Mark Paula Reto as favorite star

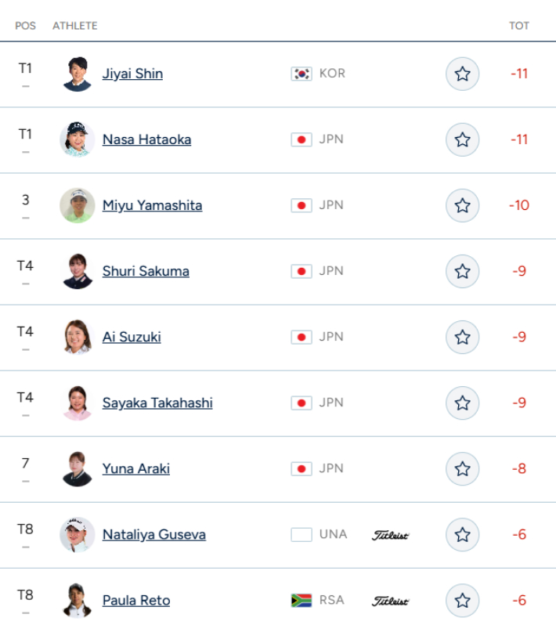tap(462, 601)
